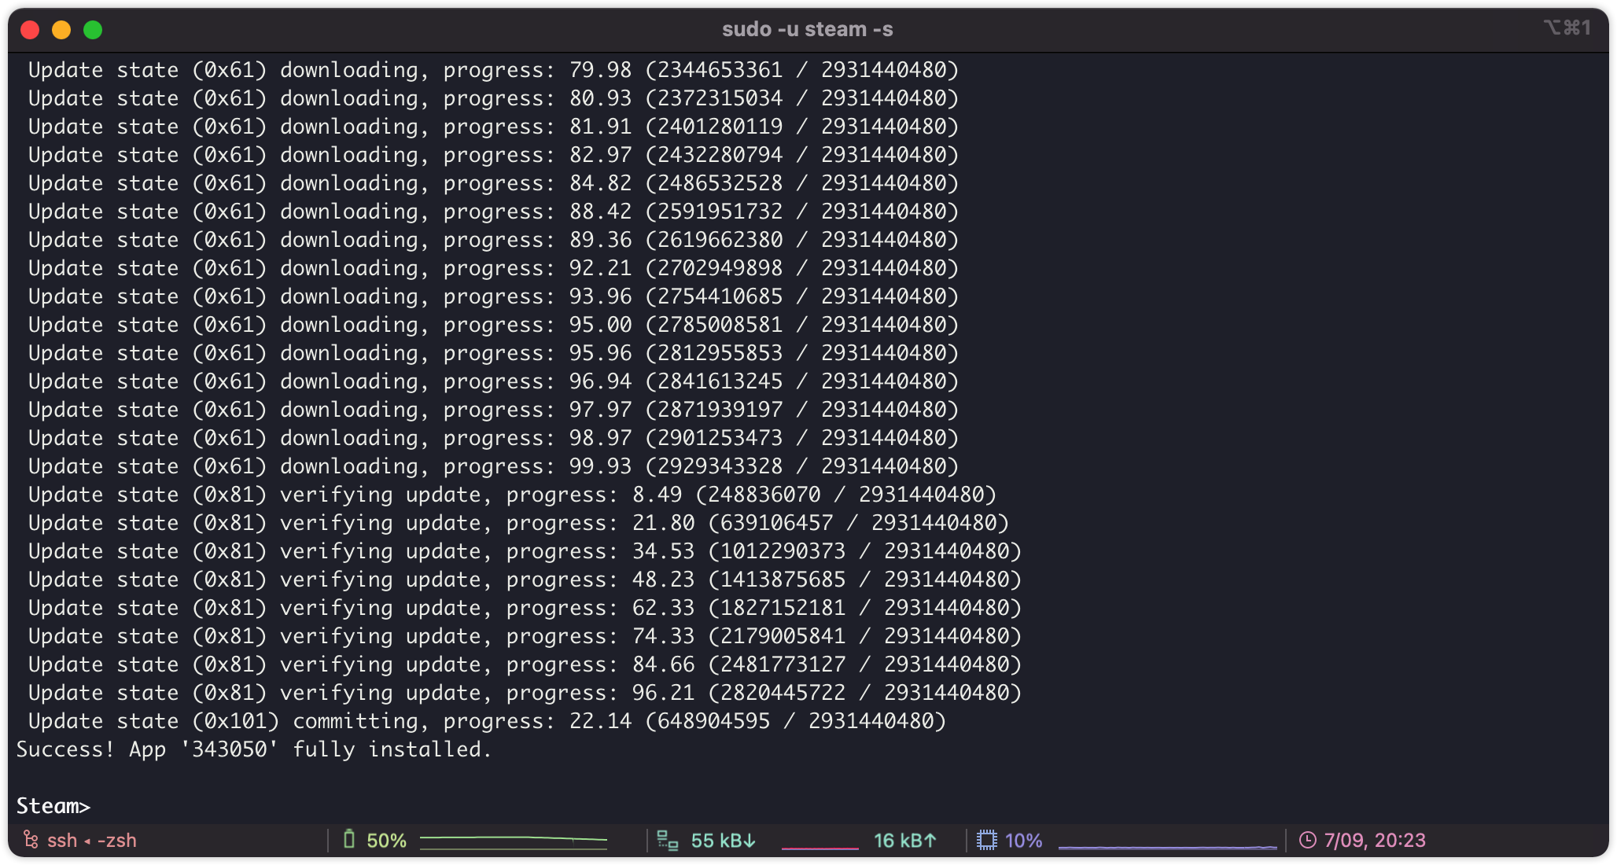Click the 10% CPU usage text
Image resolution: width=1617 pixels, height=865 pixels.
pos(1023,841)
